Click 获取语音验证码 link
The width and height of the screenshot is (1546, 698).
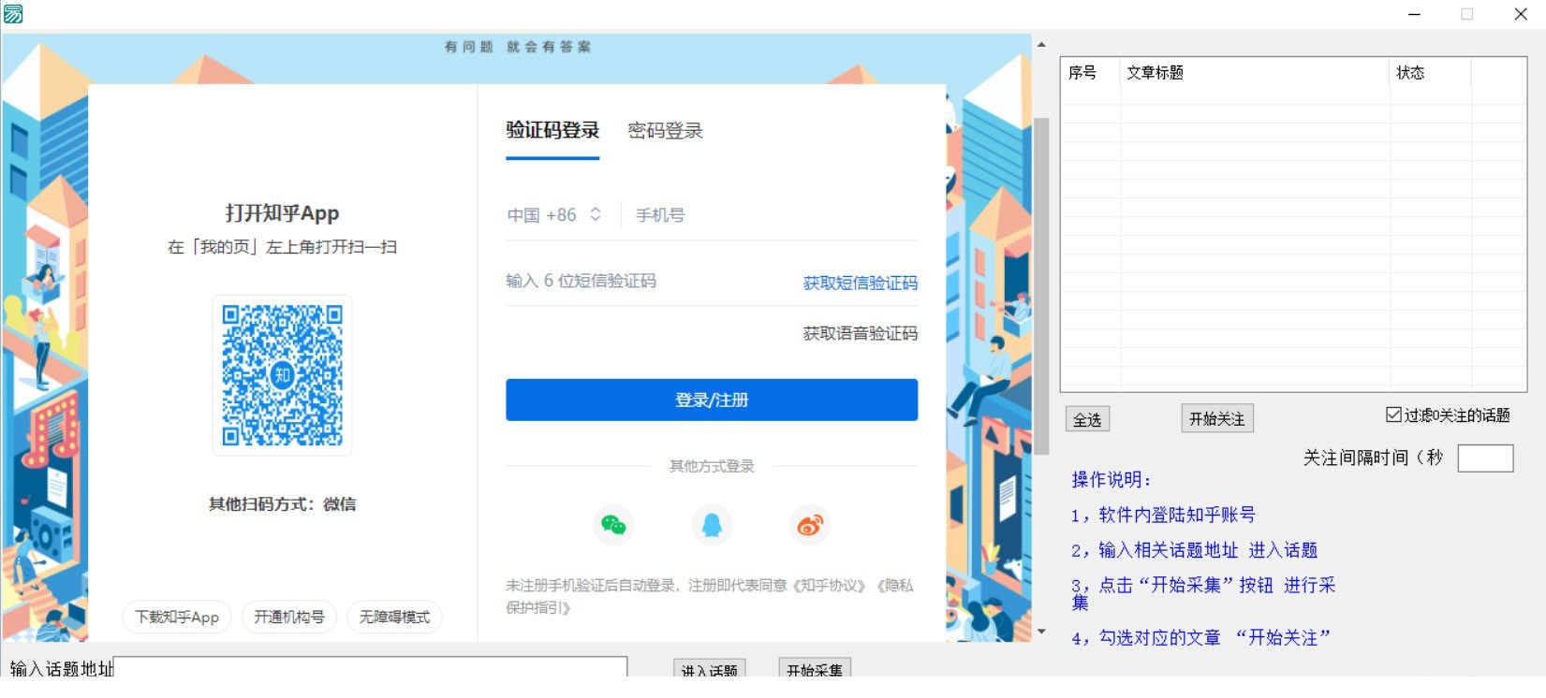860,333
